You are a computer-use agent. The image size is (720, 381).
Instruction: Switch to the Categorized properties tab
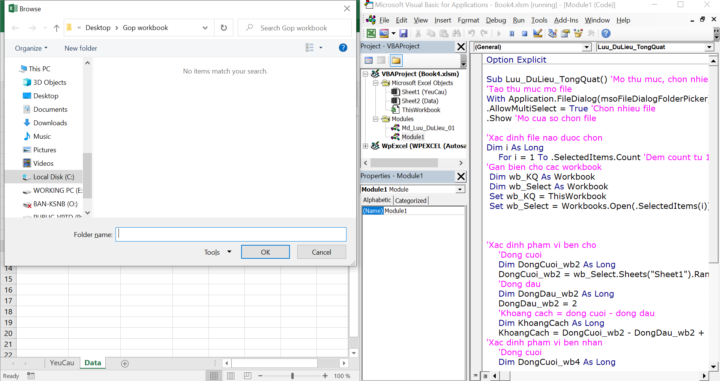tap(411, 201)
